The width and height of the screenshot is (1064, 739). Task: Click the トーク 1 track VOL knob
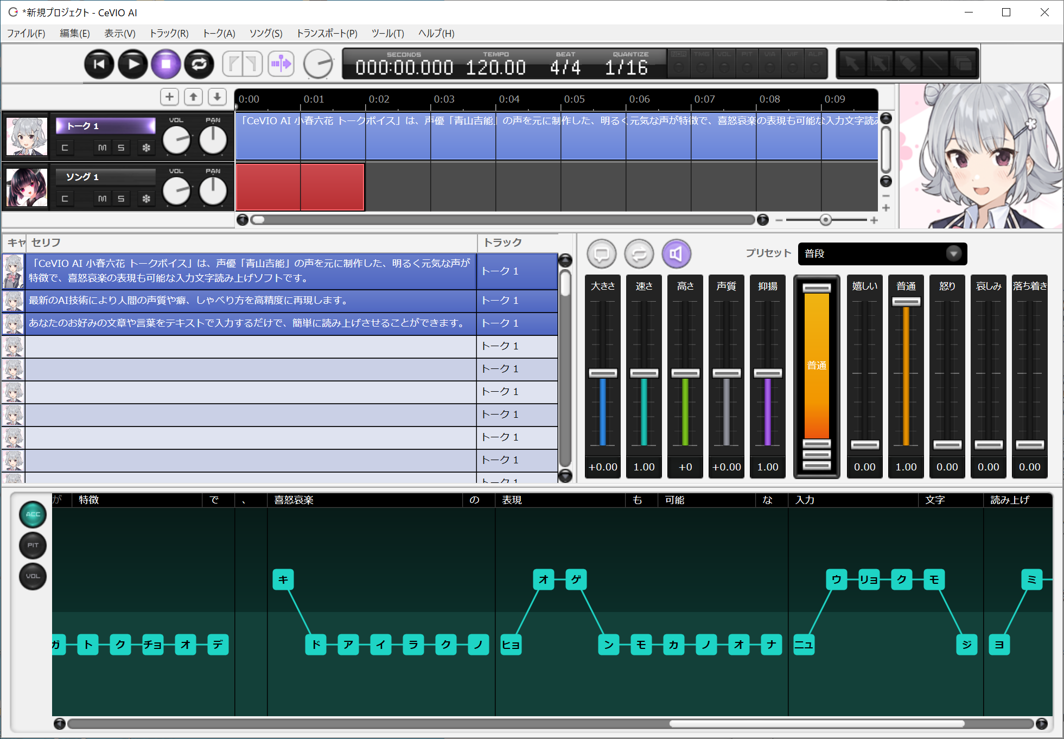click(x=177, y=141)
